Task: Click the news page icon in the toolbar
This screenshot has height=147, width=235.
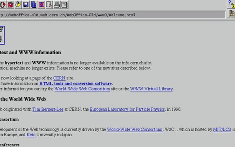Action: [64, 5]
